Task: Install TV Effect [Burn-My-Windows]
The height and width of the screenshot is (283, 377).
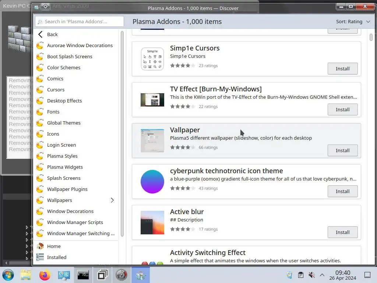Action: [x=343, y=109]
